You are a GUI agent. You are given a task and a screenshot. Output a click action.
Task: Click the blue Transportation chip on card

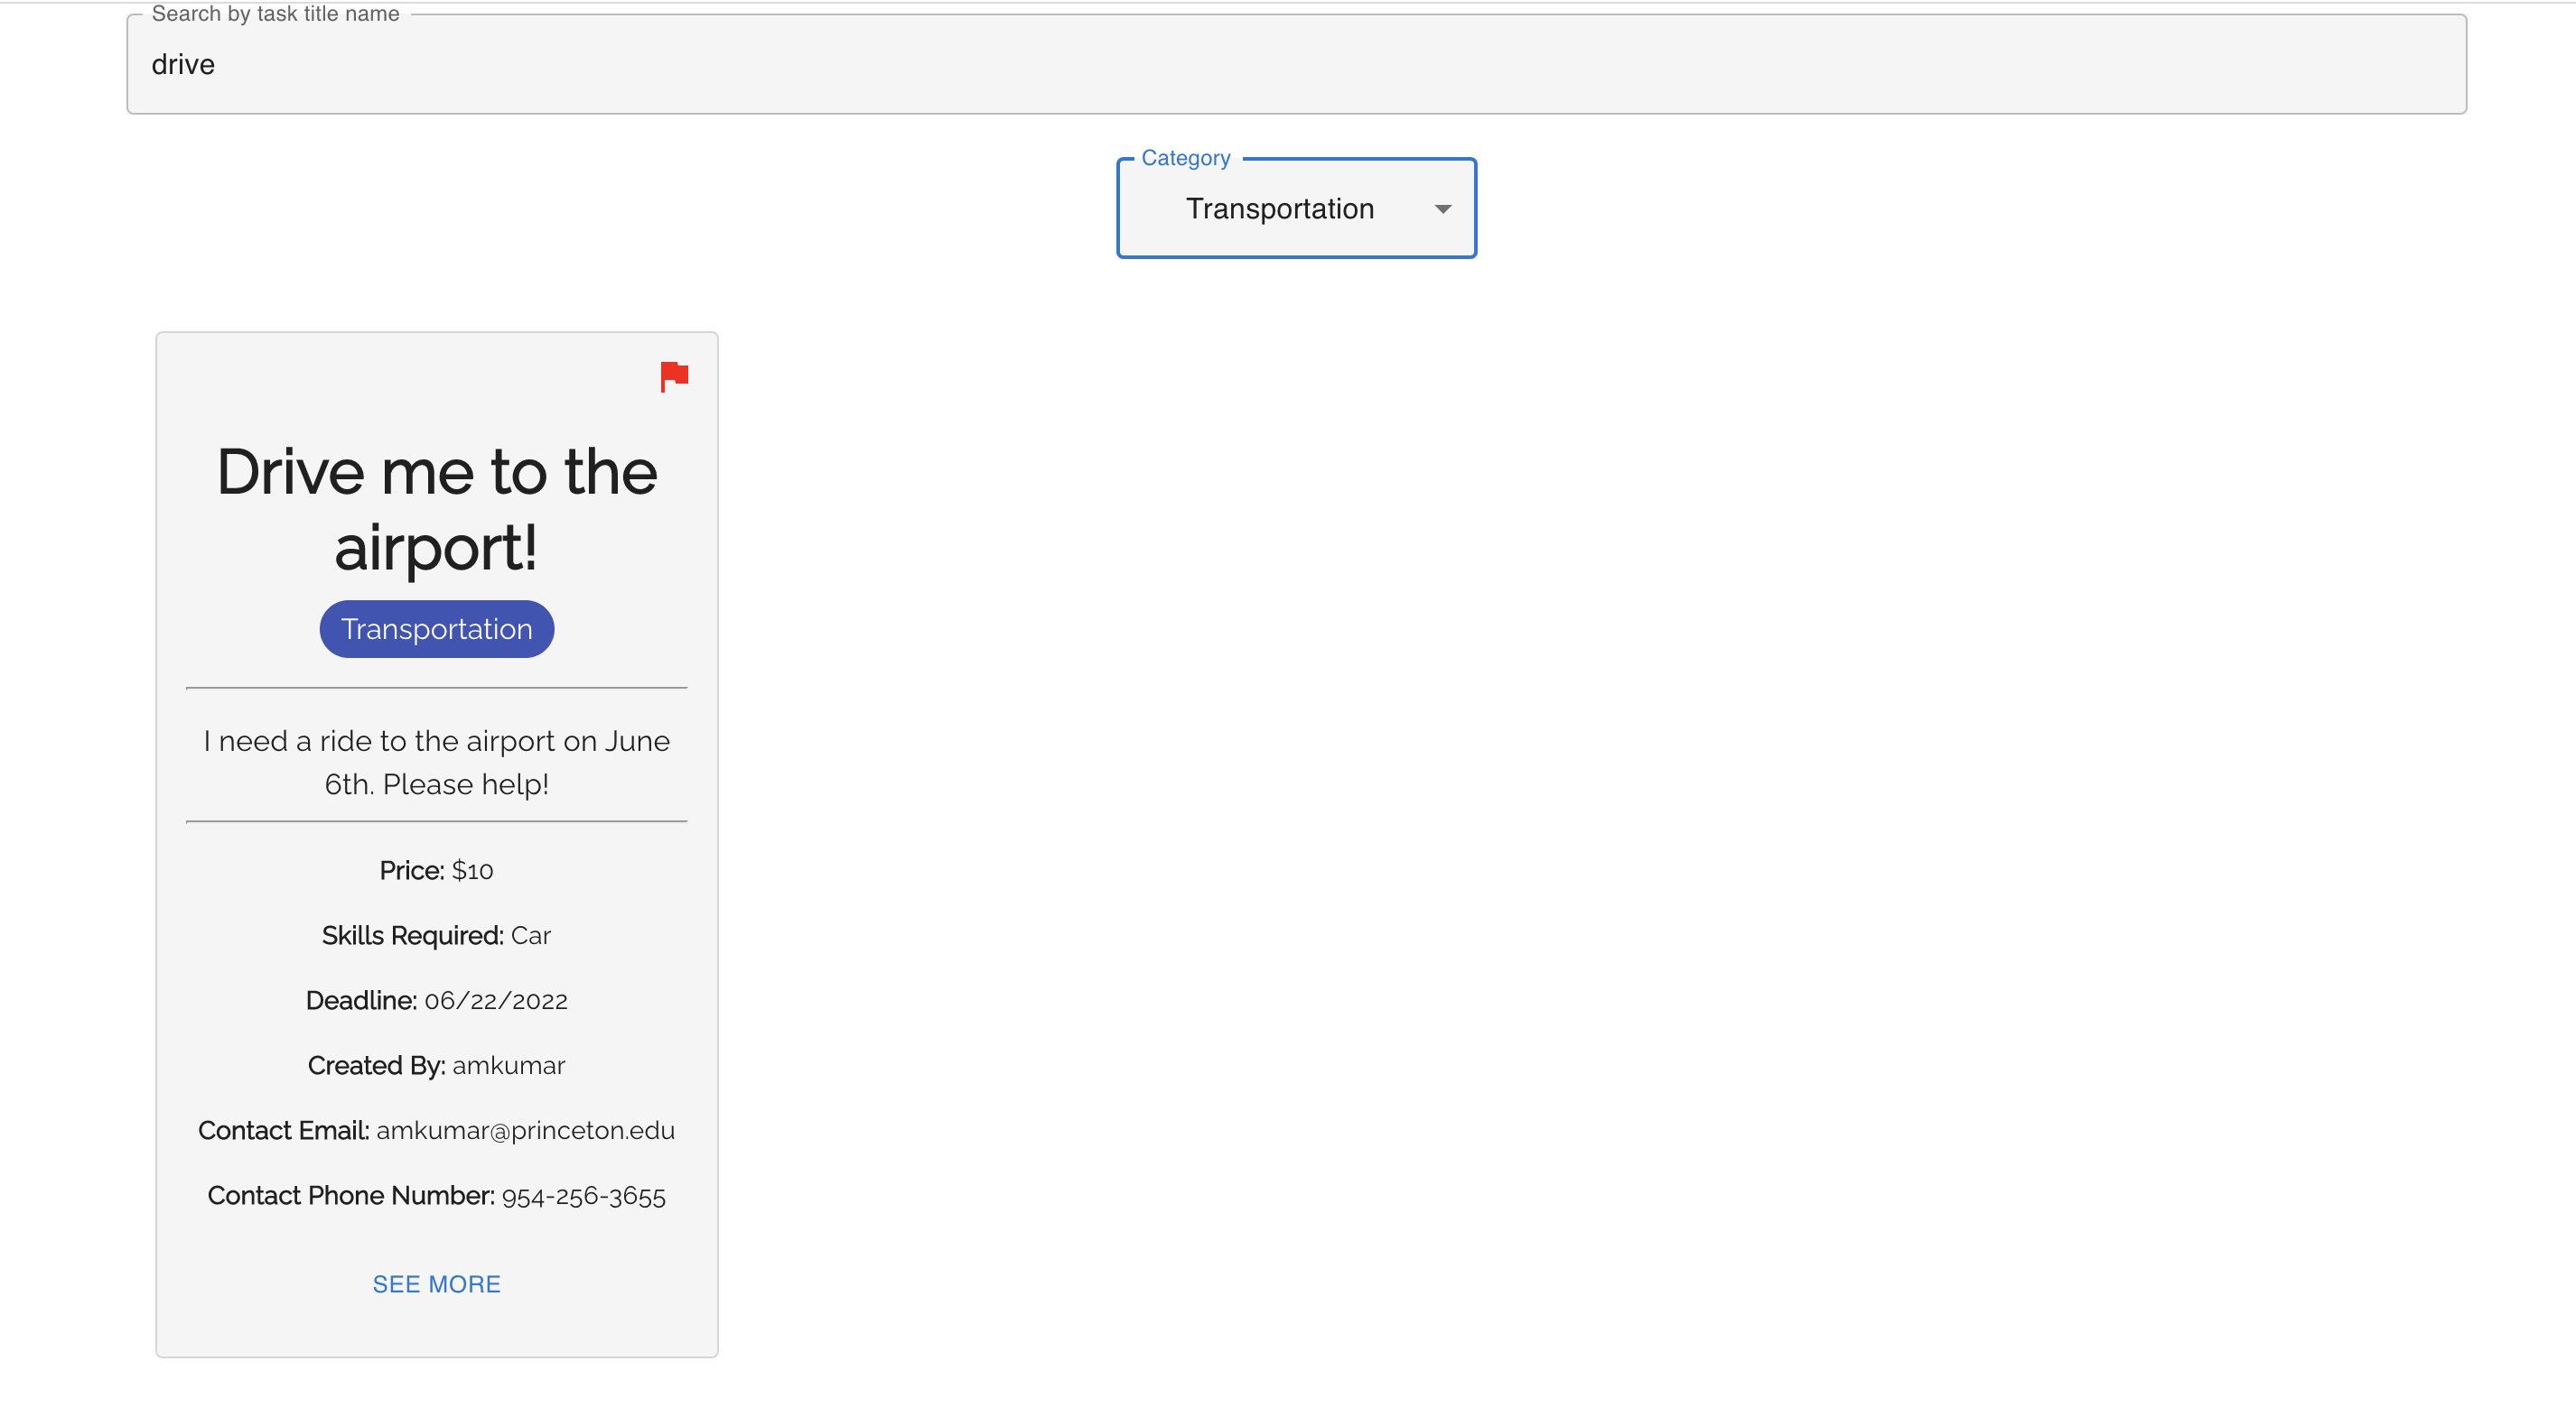pos(436,630)
